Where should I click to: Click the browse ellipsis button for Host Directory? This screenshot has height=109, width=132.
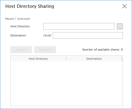[x=120, y=26]
